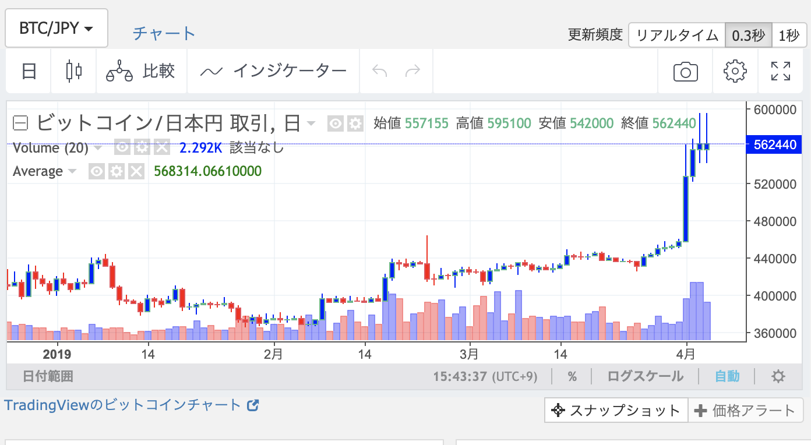The width and height of the screenshot is (811, 445).
Task: Click the スナップショット button
Action: pyautogui.click(x=616, y=410)
